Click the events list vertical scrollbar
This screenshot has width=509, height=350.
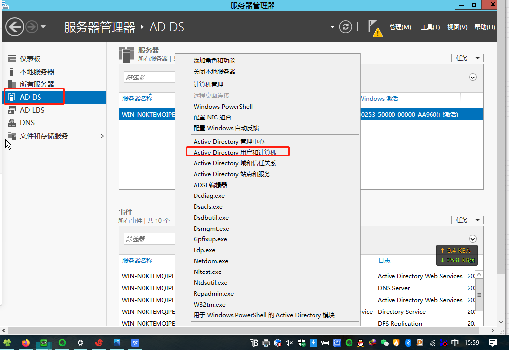479,295
